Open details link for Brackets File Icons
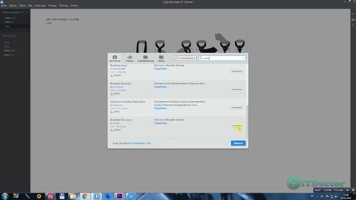The image size is (356, 200). (161, 123)
